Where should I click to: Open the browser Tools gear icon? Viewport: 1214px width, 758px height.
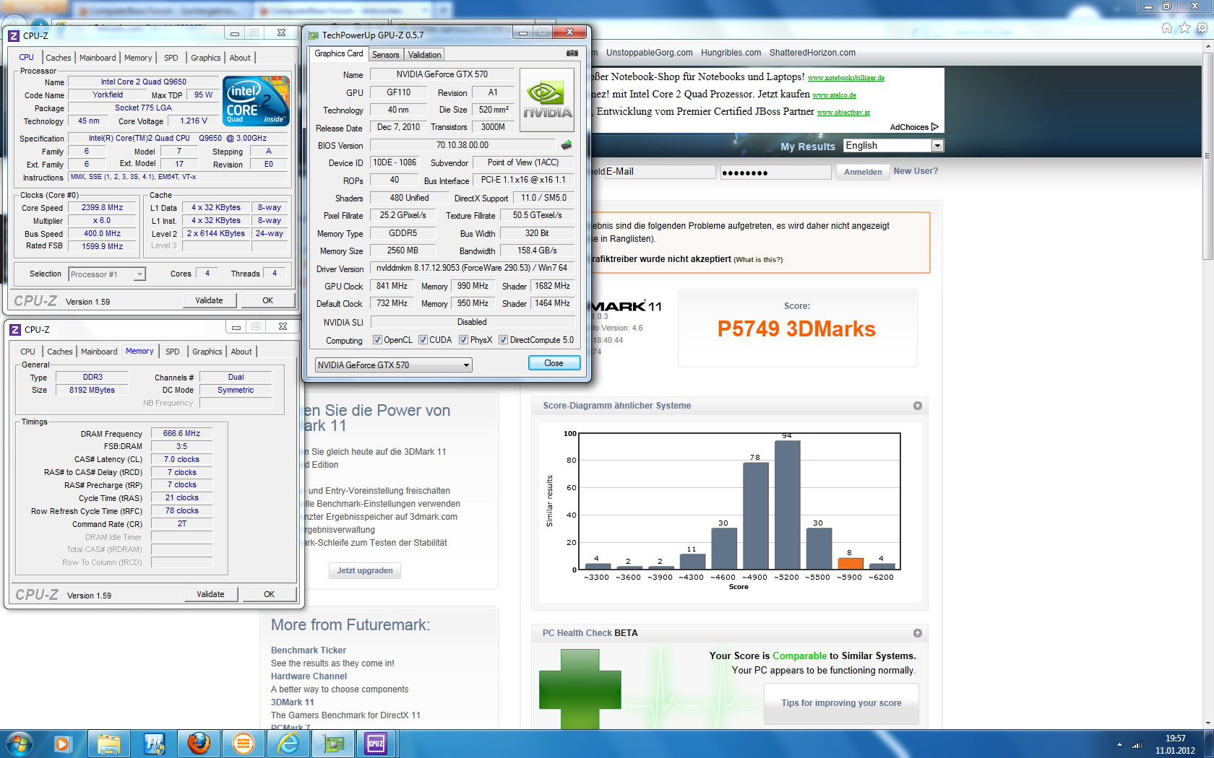coord(1202,28)
